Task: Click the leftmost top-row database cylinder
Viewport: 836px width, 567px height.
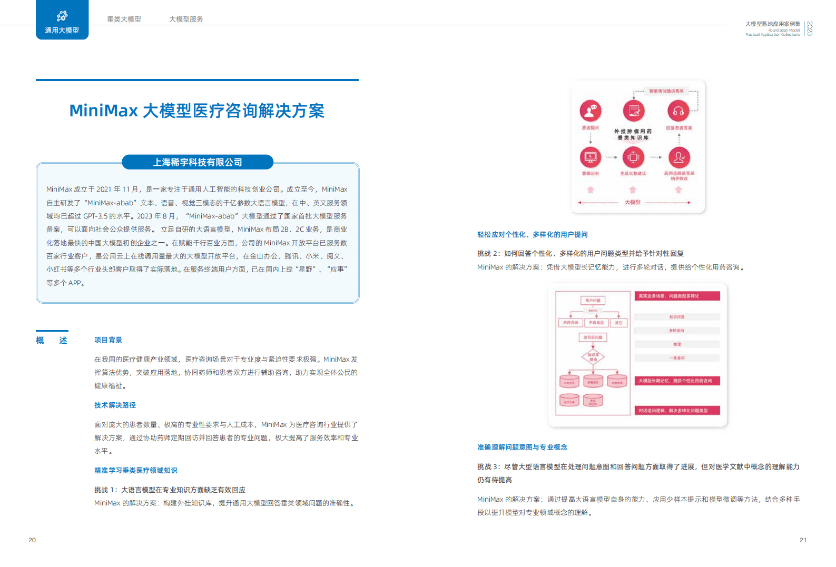Action: (569, 381)
